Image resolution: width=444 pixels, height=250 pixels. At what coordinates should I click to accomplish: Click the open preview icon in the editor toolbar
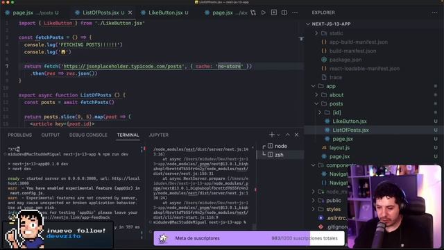pyautogui.click(x=274, y=12)
